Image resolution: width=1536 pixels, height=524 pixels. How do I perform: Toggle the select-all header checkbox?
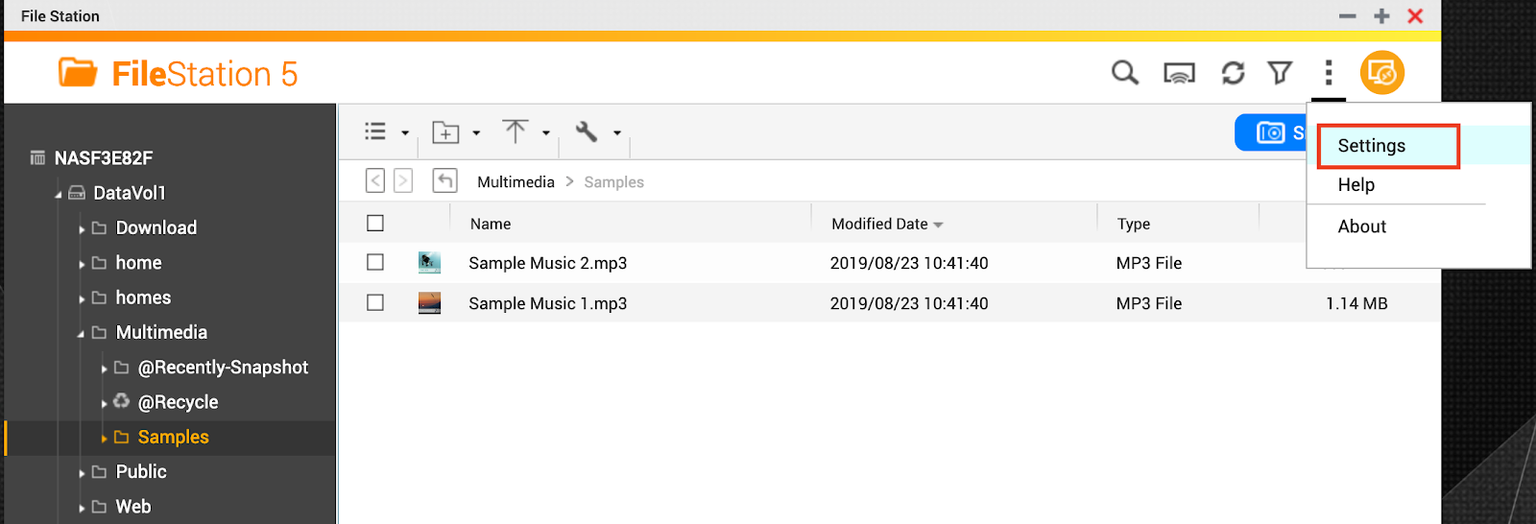(375, 223)
